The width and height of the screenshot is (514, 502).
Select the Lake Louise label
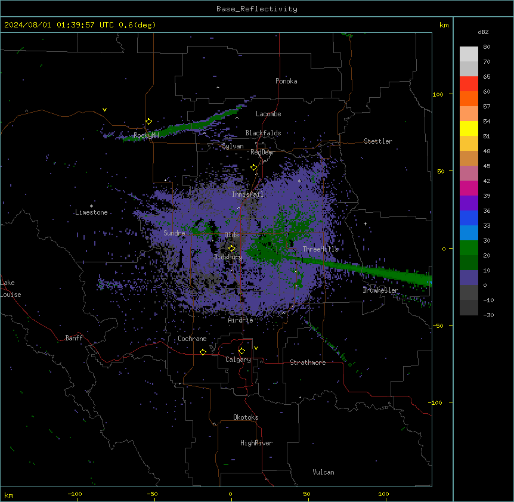pyautogui.click(x=11, y=289)
